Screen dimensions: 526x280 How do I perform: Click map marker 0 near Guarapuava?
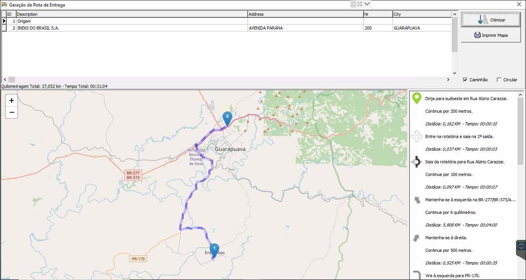(227, 119)
